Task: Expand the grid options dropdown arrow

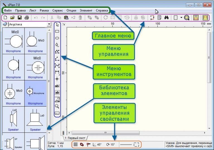Action: [181, 18]
